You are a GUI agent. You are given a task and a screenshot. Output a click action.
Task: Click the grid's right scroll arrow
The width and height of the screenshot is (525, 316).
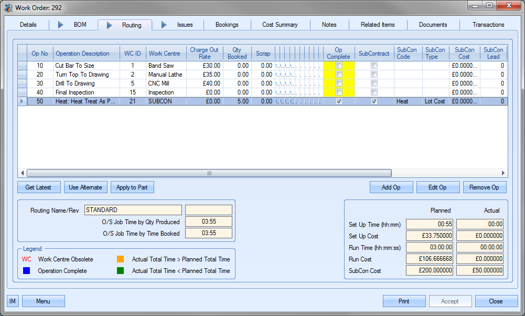[503, 173]
